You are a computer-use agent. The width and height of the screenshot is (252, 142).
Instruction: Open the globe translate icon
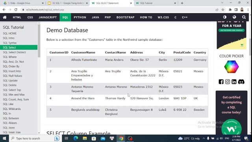click(x=234, y=17)
